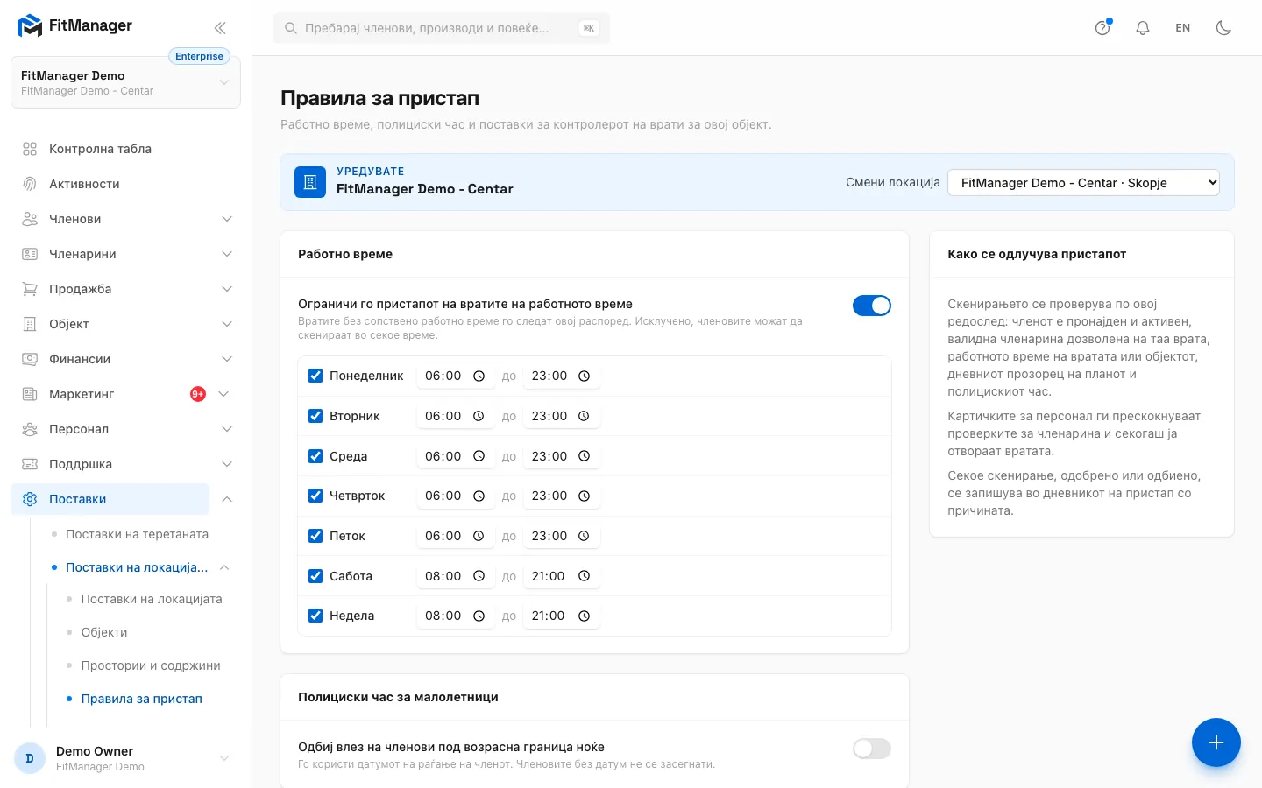The height and width of the screenshot is (788, 1262).
Task: Select Правила за пристап menu item
Action: coord(141,699)
